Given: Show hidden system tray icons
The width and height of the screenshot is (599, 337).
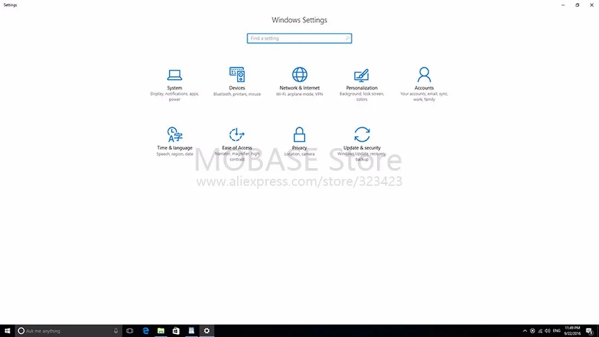Looking at the screenshot, I should point(525,331).
